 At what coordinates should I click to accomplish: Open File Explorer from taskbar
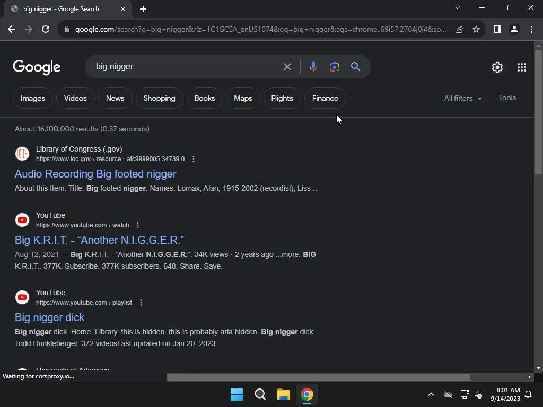[x=283, y=394]
